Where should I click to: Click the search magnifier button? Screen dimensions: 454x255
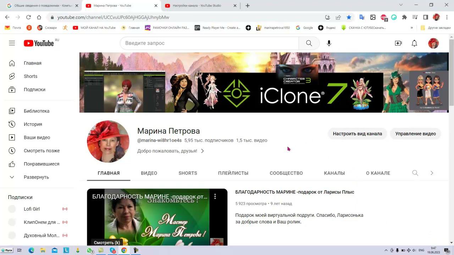(x=309, y=43)
